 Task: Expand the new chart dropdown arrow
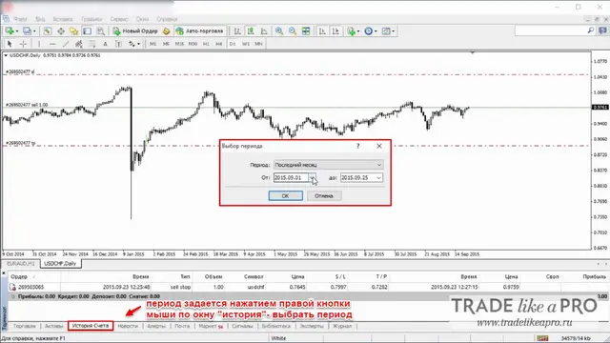[17, 31]
